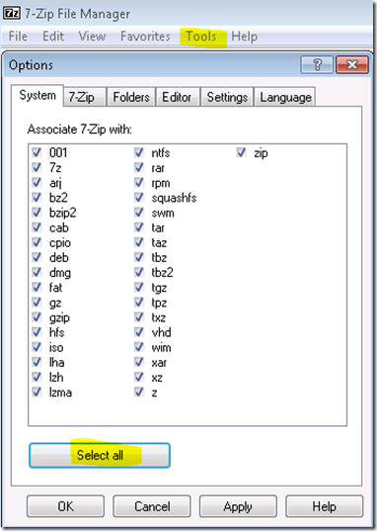Uncheck the 001 association checkbox
This screenshot has width=377, height=531.
tap(37, 152)
